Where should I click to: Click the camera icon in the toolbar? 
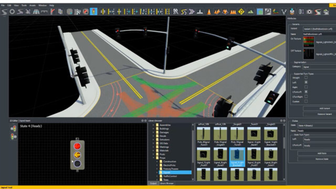(310, 12)
